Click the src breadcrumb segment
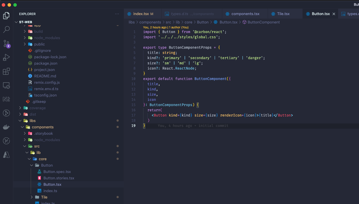 pos(168,22)
